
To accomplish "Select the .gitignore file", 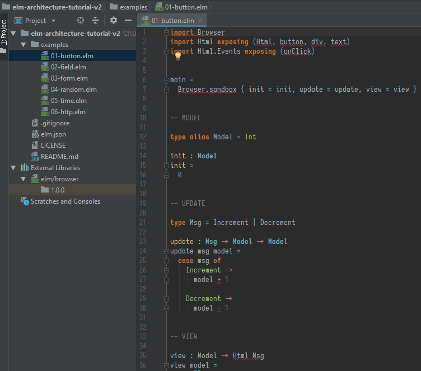I will [x=55, y=123].
